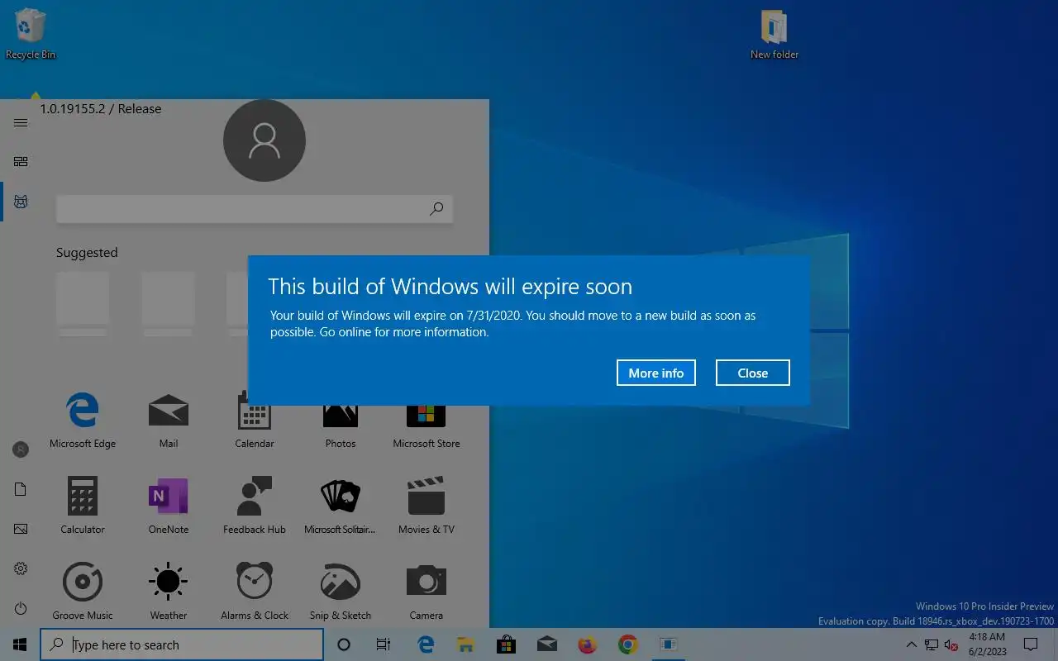Screen dimensions: 1058x661
Task: Launch Feedback Hub
Action: [x=255, y=506]
